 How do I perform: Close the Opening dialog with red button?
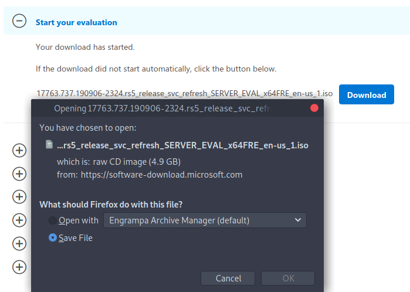coord(314,108)
